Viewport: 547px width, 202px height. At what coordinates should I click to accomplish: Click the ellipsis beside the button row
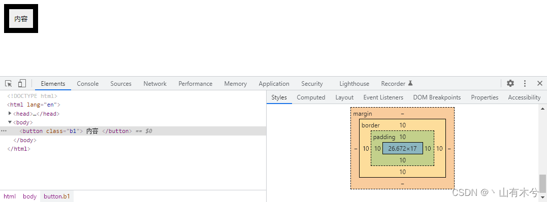point(4,131)
